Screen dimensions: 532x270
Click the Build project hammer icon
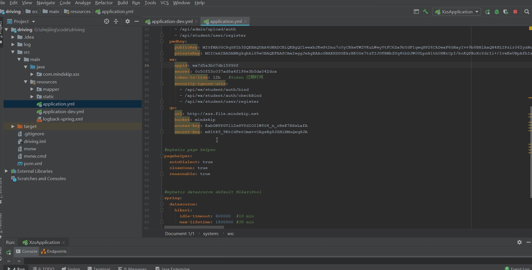425,12
